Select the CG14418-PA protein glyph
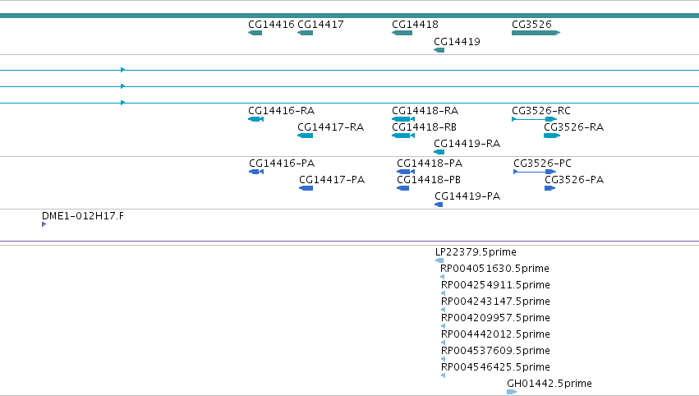Screen dimensions: 699x396 coord(406,172)
